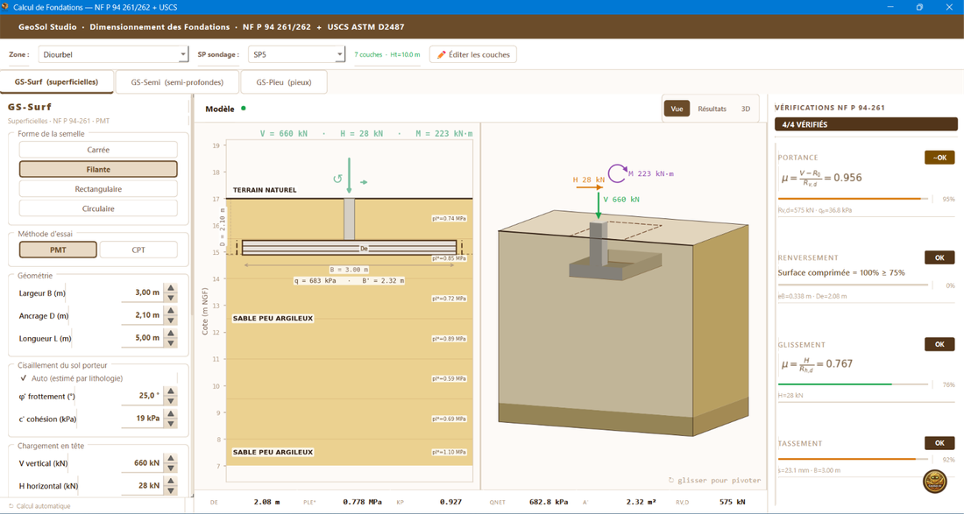Click the Tassement OK badge
Image resolution: width=964 pixels, height=514 pixels.
939,443
